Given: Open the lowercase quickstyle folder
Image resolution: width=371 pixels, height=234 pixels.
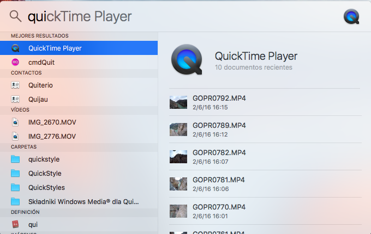Looking at the screenshot, I should tap(79, 159).
